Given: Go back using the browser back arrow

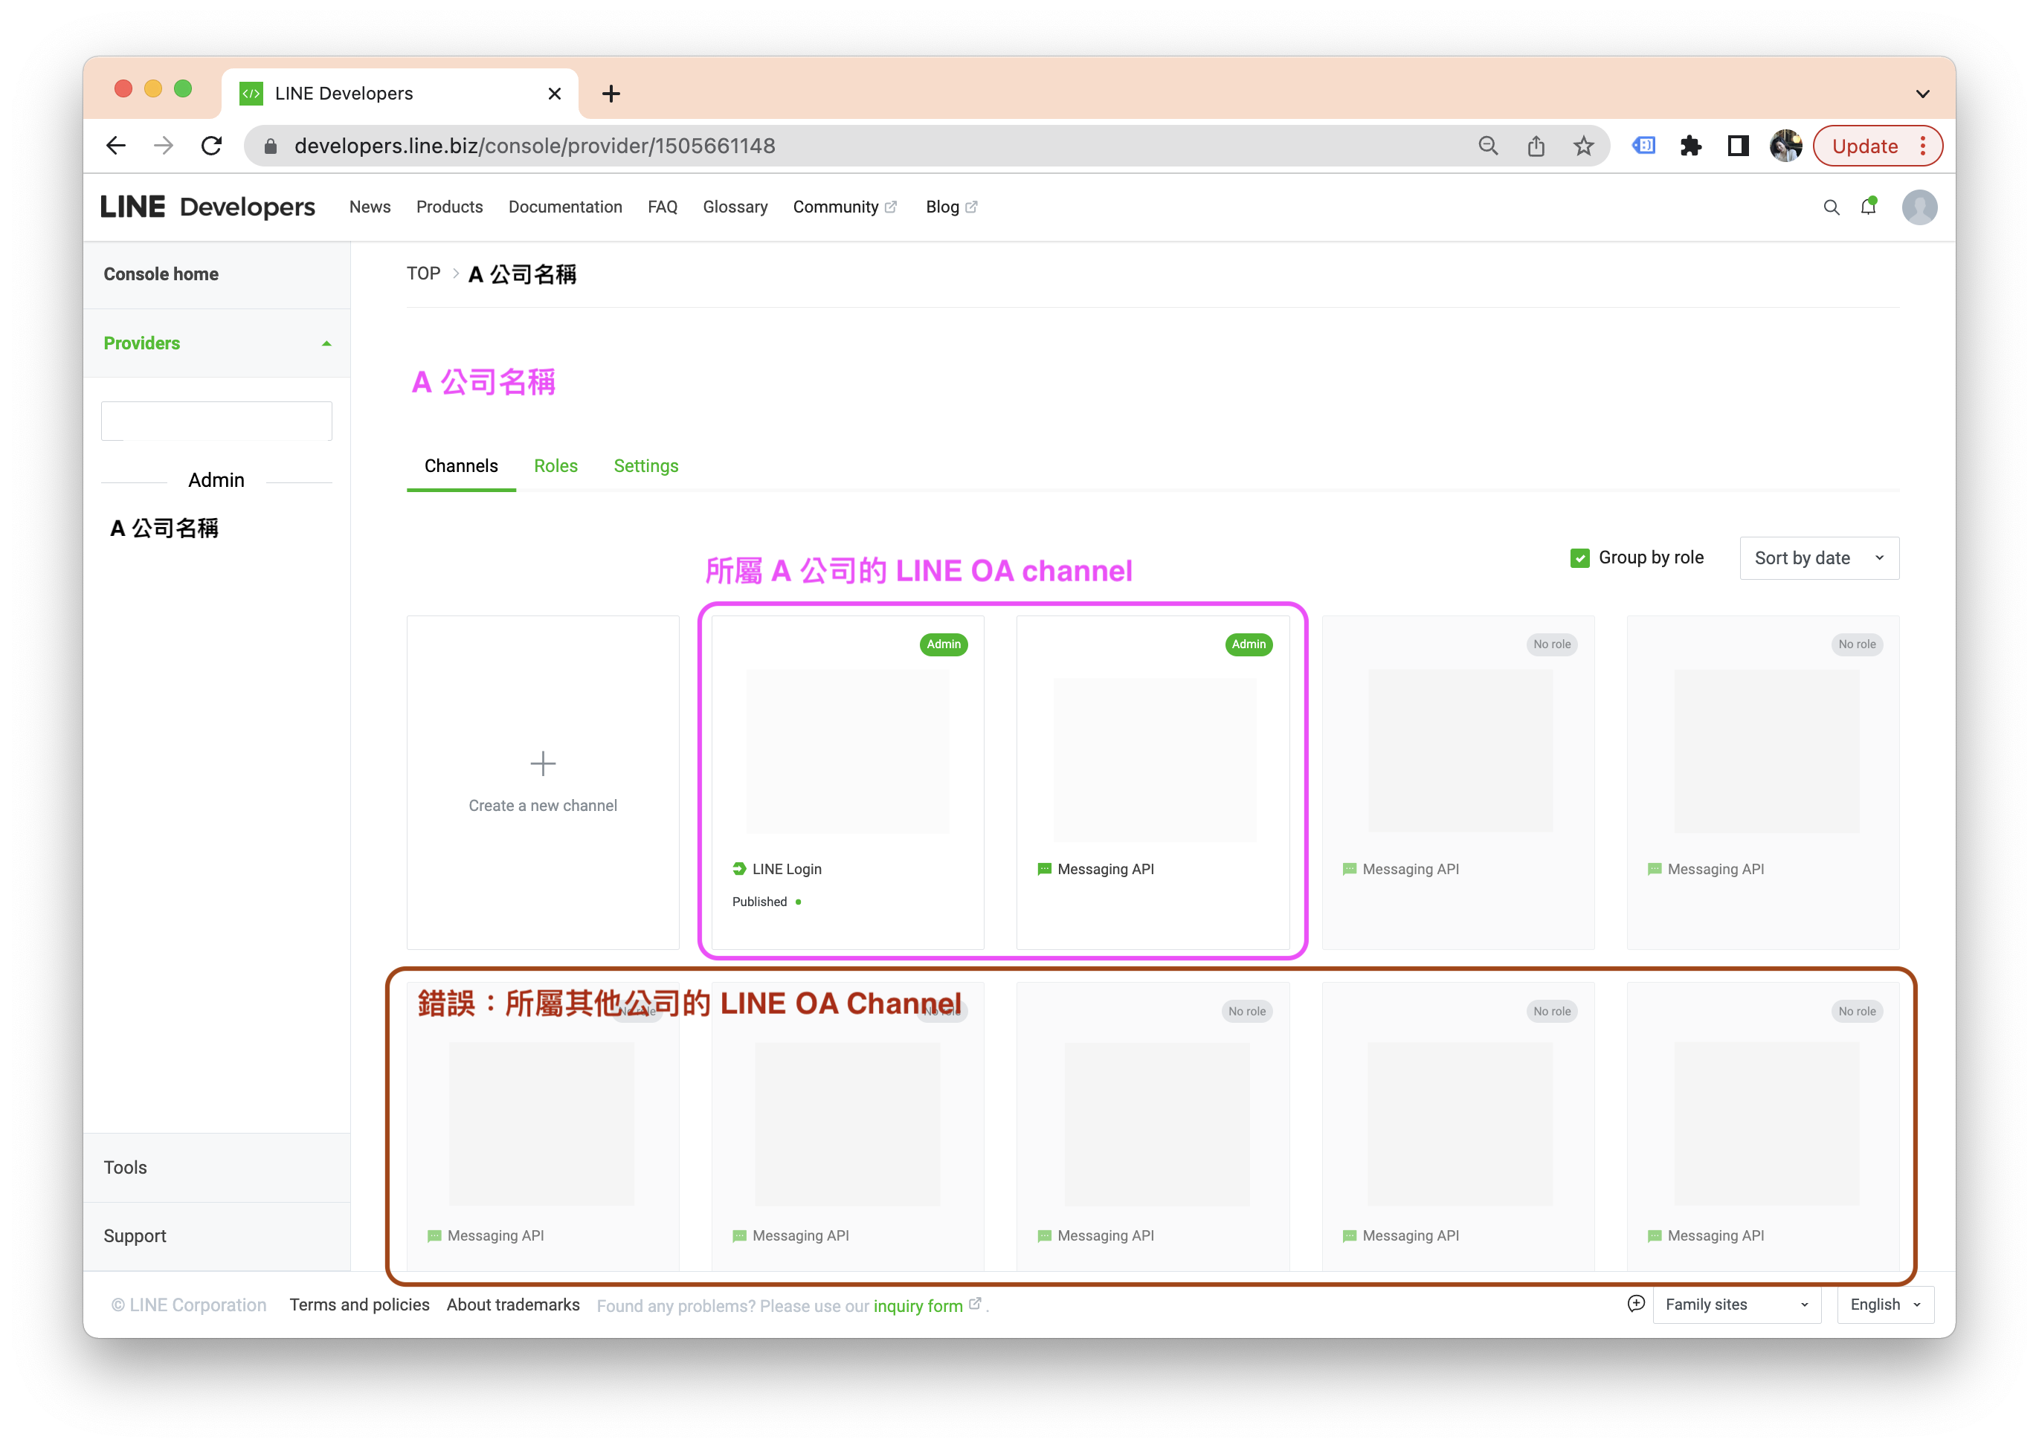Looking at the screenshot, I should coord(116,146).
